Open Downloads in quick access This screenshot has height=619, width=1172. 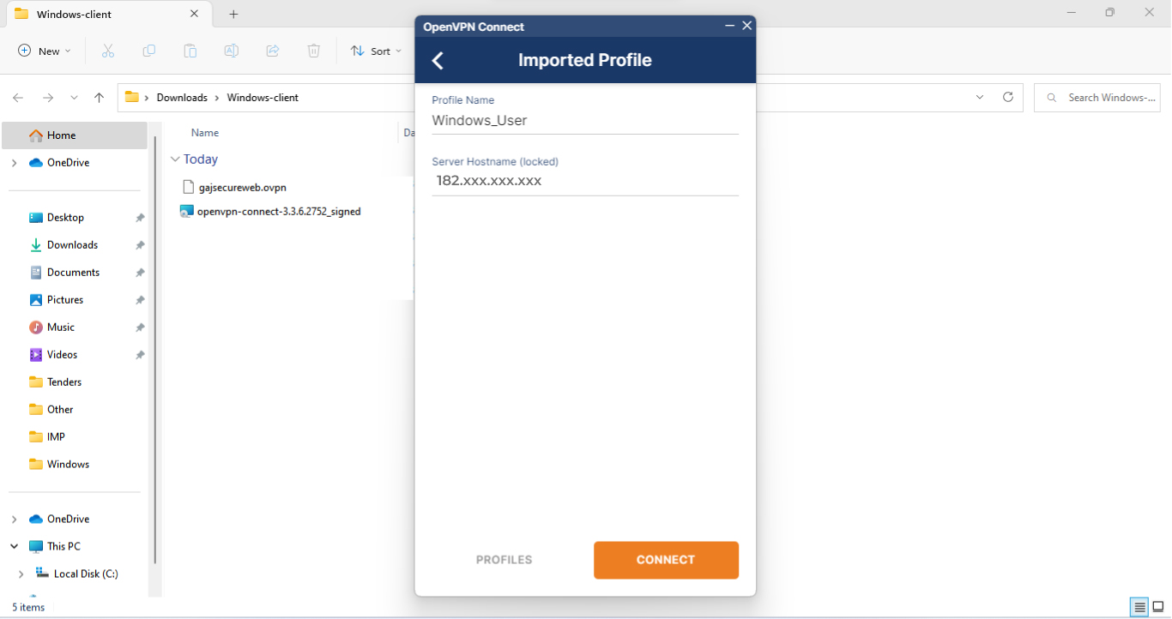[72, 245]
